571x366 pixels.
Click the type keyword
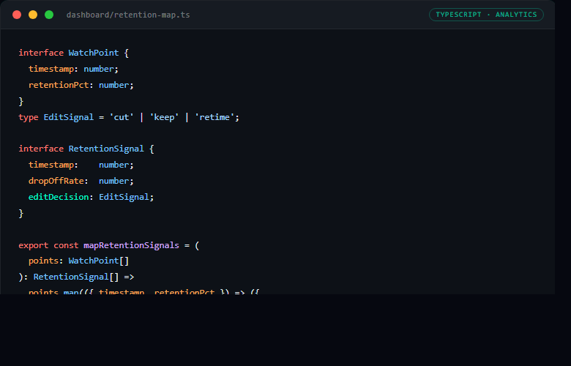[29, 117]
